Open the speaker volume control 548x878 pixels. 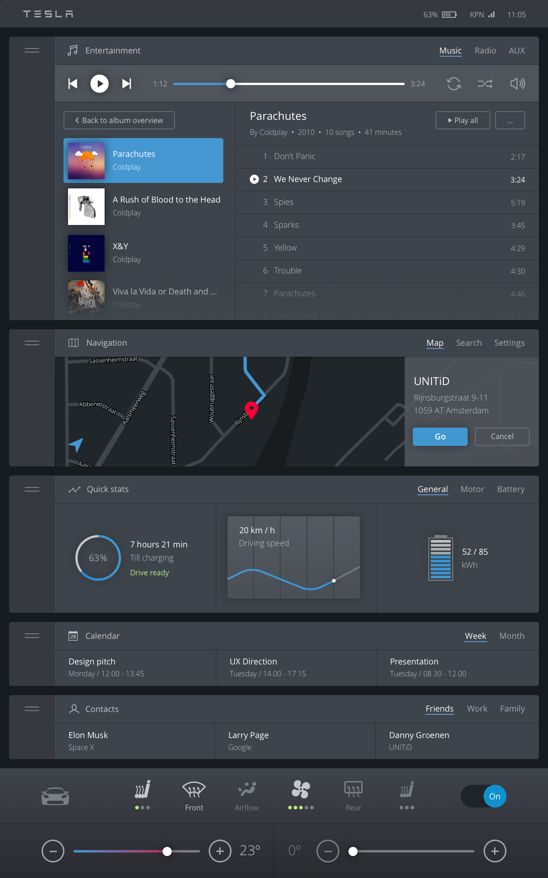tap(517, 84)
